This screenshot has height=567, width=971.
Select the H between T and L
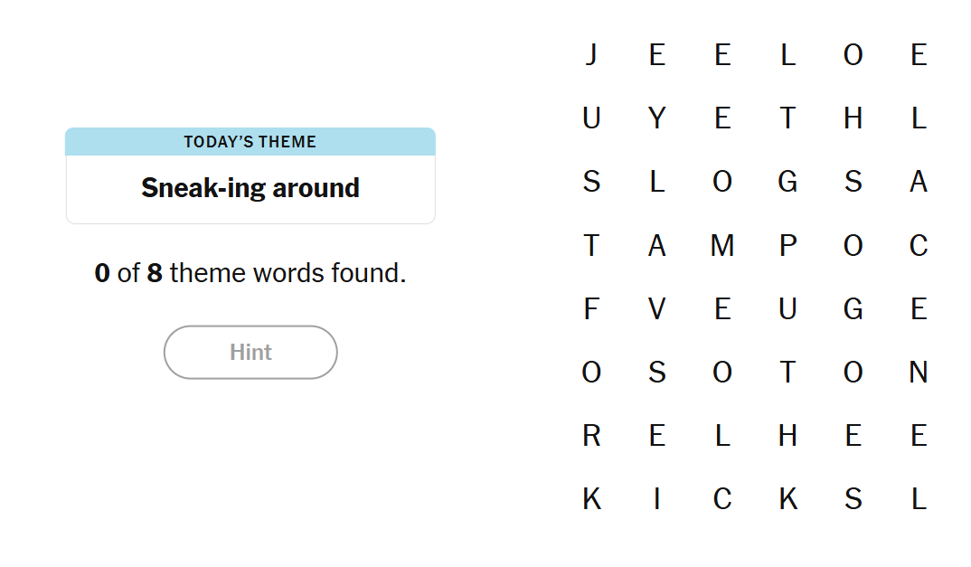click(853, 118)
